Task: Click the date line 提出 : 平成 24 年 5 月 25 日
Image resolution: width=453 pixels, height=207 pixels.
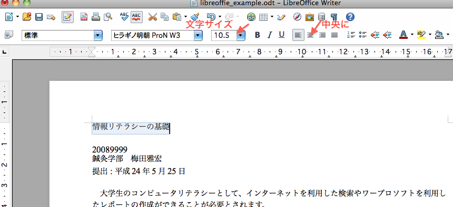Action: tap(139, 171)
